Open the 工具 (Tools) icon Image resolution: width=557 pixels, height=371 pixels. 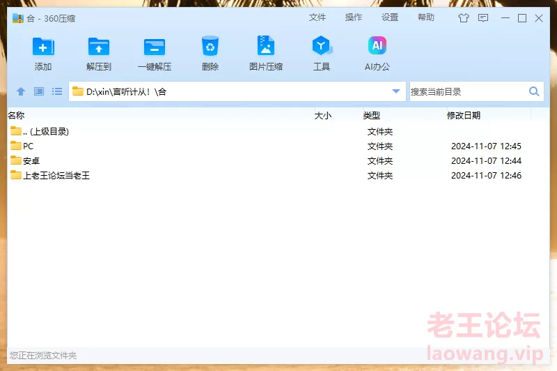tap(322, 45)
